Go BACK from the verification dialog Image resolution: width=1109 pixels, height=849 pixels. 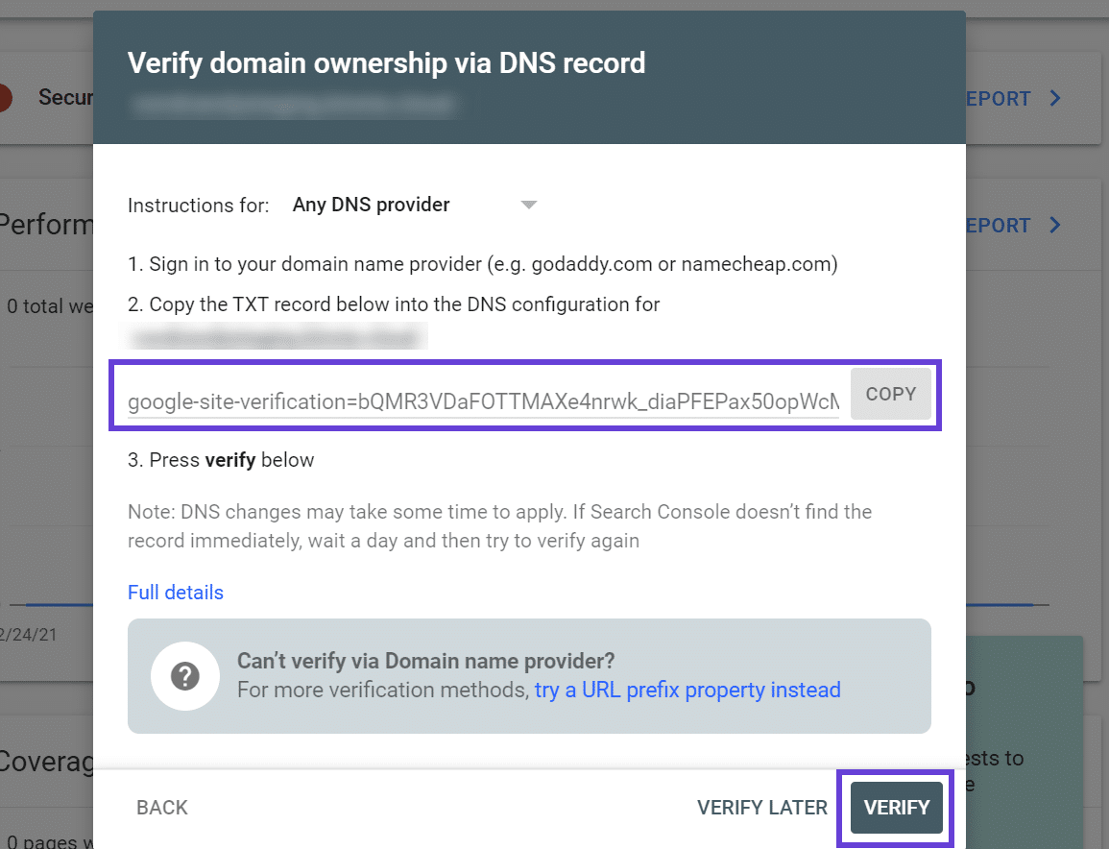161,808
